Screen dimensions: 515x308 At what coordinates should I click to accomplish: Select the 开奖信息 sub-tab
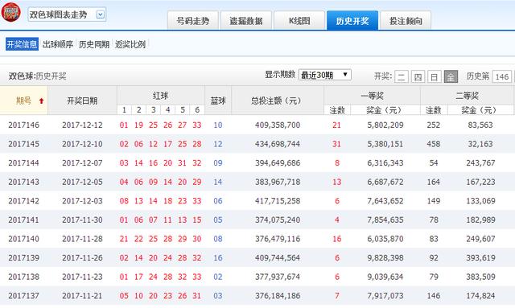coord(22,44)
